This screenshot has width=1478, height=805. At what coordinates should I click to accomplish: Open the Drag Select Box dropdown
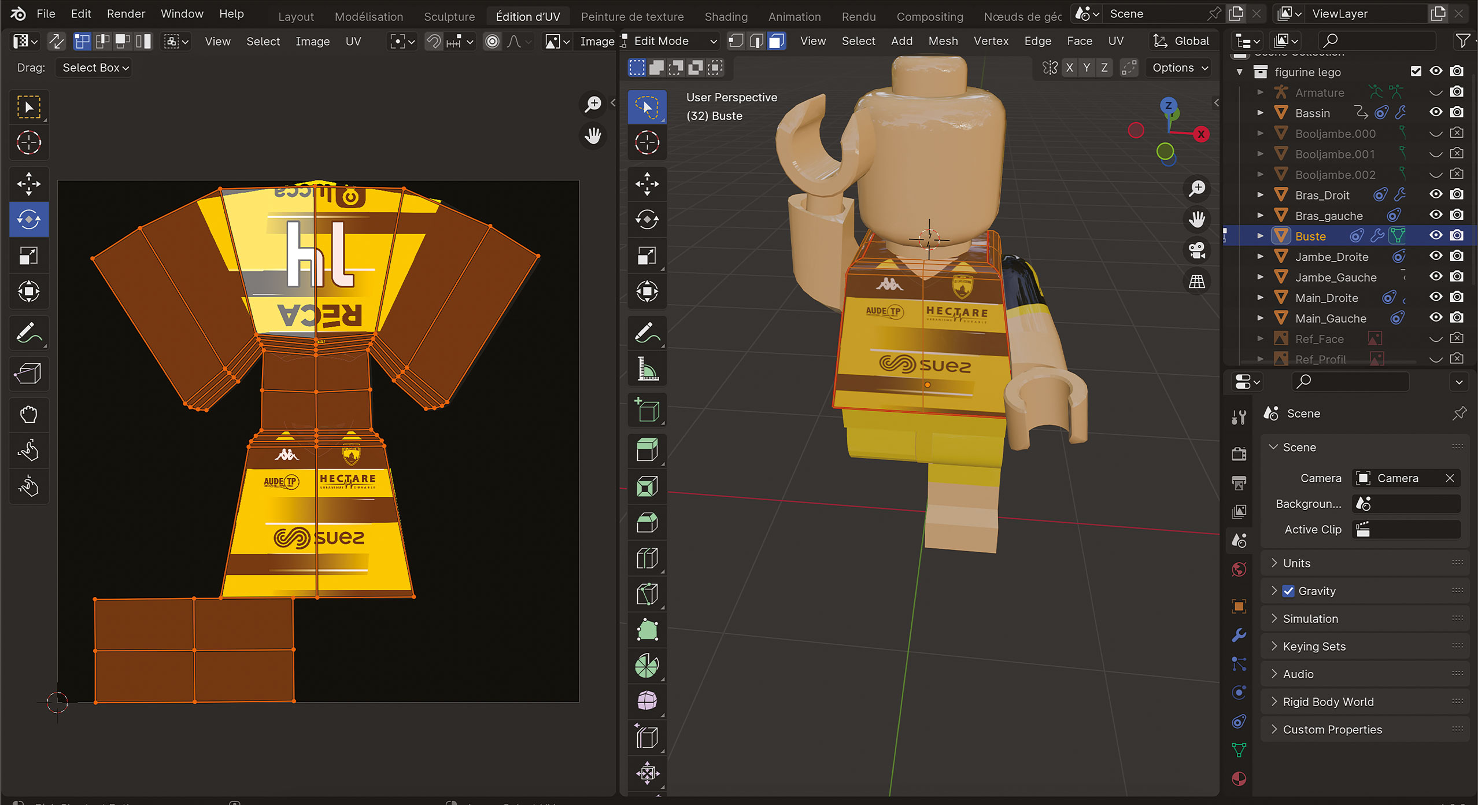(94, 68)
